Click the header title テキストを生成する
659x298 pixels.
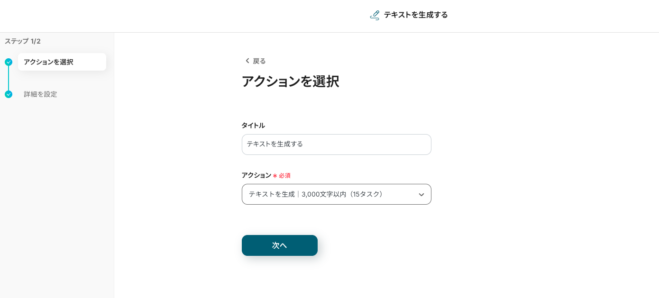pyautogui.click(x=416, y=15)
